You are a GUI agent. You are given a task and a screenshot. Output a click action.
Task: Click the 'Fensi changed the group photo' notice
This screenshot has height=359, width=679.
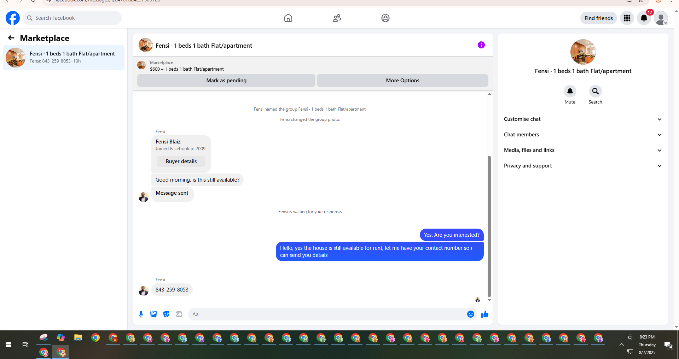(310, 119)
